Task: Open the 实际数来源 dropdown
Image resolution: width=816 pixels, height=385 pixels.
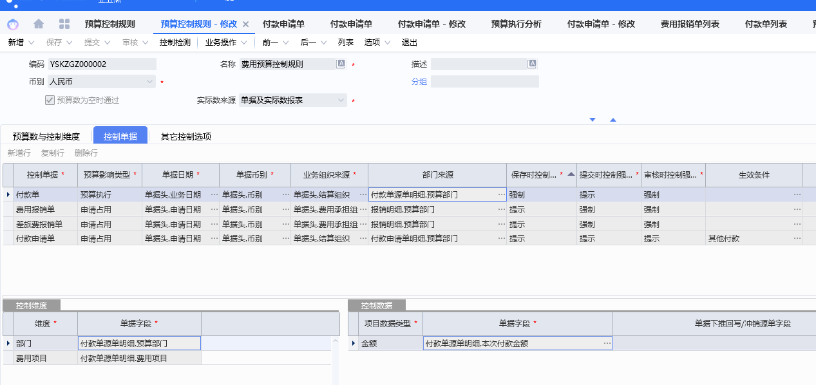Action: [341, 100]
